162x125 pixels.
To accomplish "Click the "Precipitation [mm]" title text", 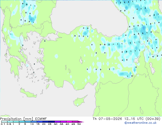I will (x=17, y=119).
